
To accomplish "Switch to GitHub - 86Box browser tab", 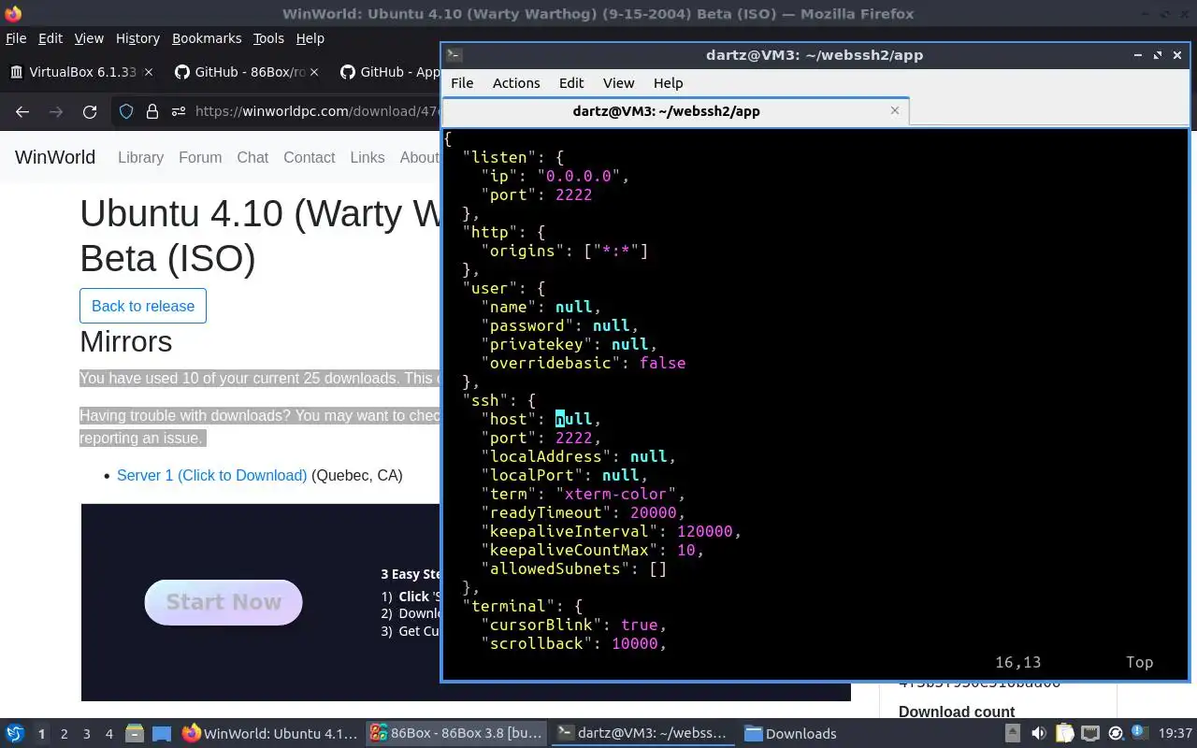I will [246, 72].
